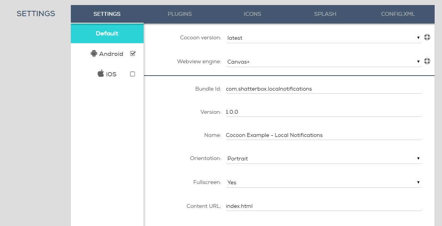Image resolution: width=442 pixels, height=226 pixels.
Task: Click the help icon beside Webview engine
Action: click(x=427, y=61)
